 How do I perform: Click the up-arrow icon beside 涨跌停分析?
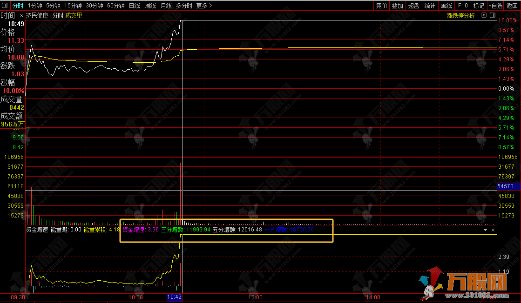click(484, 15)
